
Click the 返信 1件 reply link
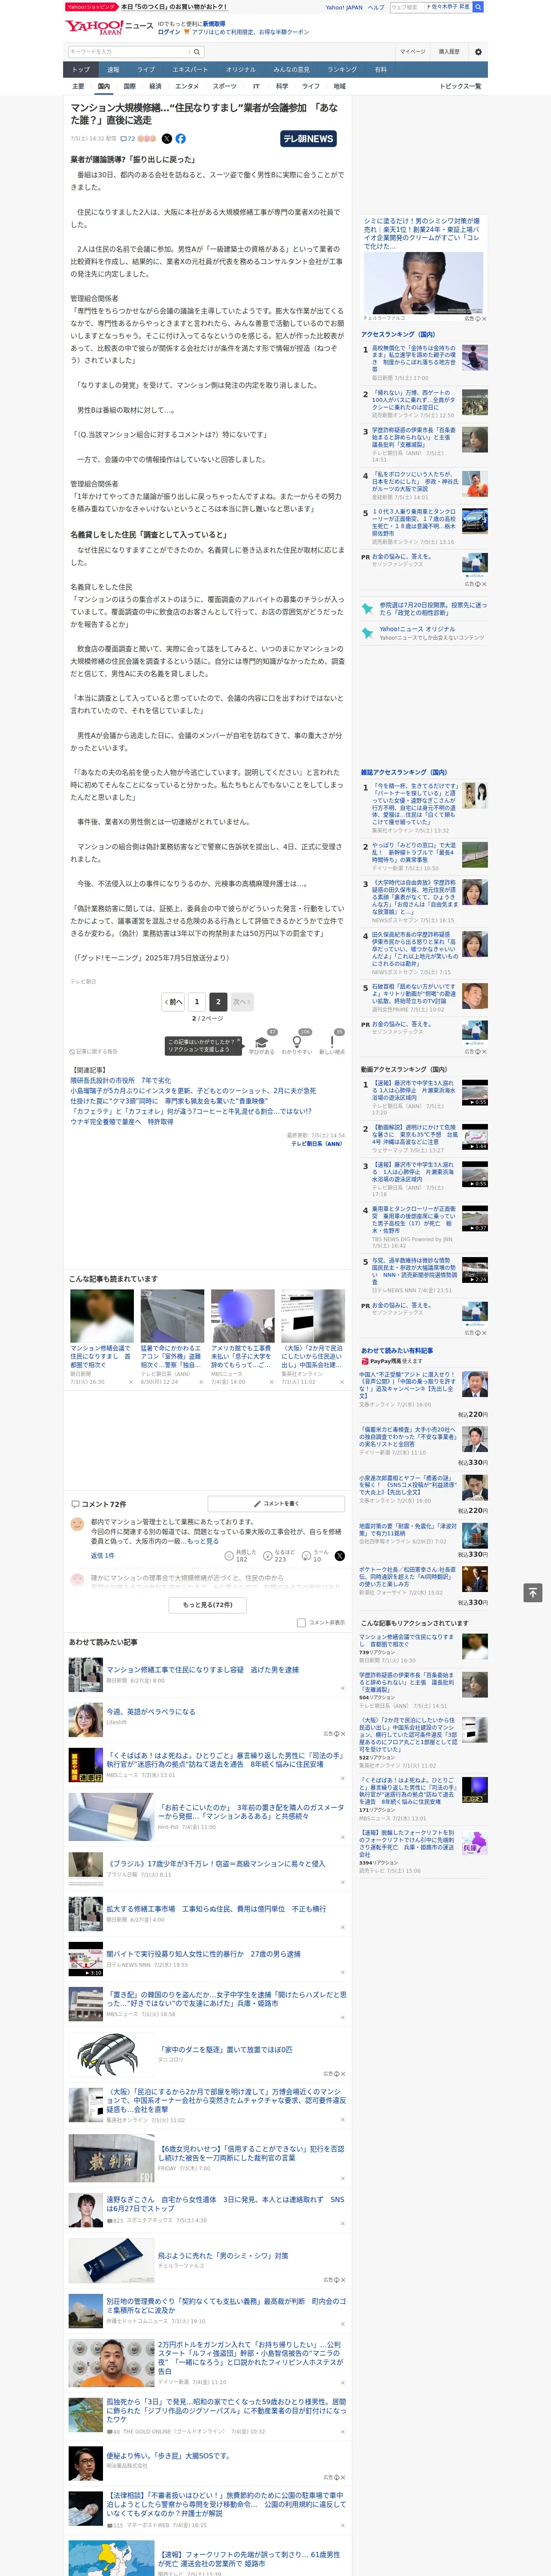coord(103,1555)
